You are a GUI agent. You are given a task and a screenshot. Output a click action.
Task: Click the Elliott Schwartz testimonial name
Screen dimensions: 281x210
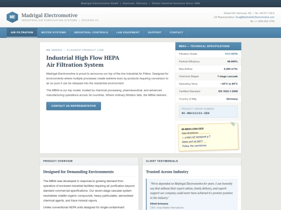[x=159, y=204]
